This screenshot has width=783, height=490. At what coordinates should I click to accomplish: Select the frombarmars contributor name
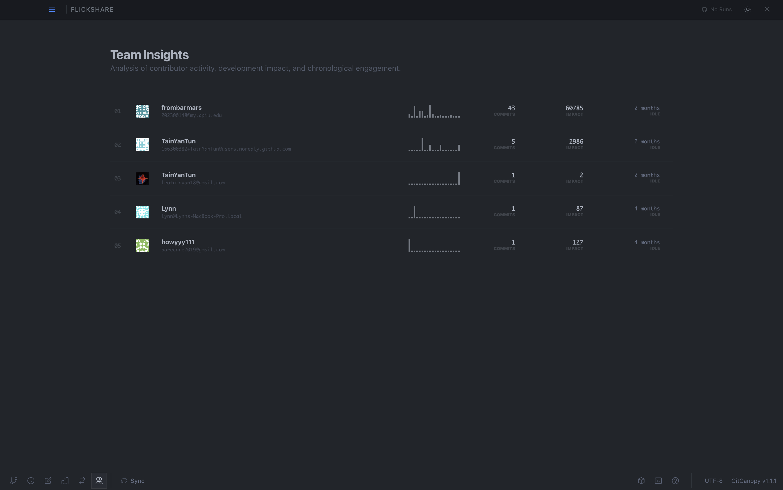pyautogui.click(x=181, y=107)
